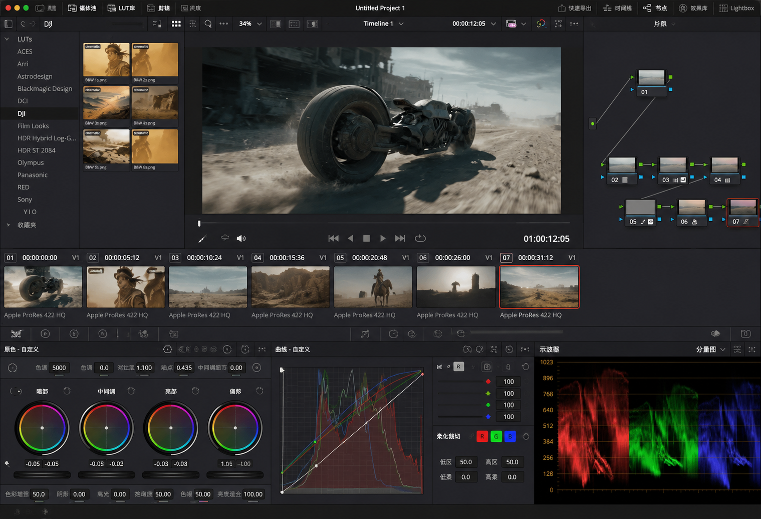The width and height of the screenshot is (761, 519).
Task: Select the color picker eyedropper under viewer
Action: coord(202,239)
